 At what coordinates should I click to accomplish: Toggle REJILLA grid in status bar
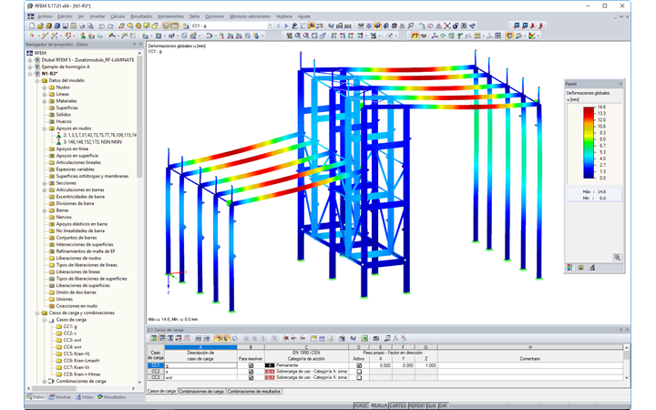[x=379, y=405]
